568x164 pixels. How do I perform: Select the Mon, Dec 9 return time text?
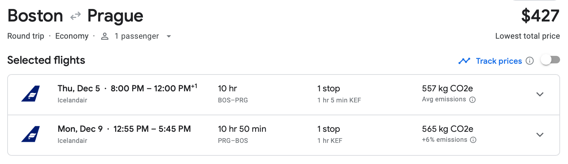[x=152, y=129]
